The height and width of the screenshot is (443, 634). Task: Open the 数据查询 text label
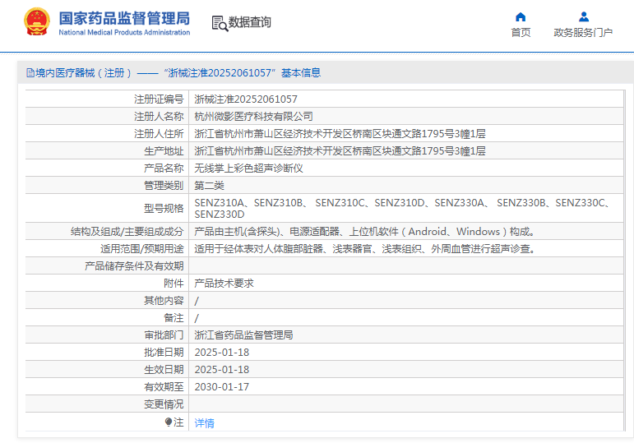[250, 23]
